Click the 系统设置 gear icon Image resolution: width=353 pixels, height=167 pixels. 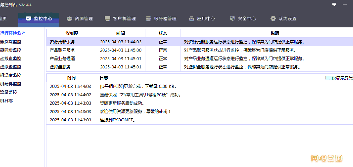pos(273,19)
